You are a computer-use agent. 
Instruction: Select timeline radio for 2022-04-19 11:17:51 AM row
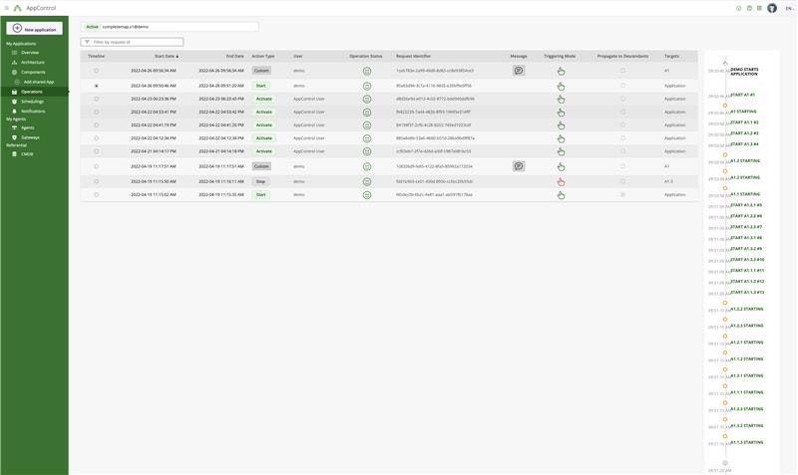[96, 166]
